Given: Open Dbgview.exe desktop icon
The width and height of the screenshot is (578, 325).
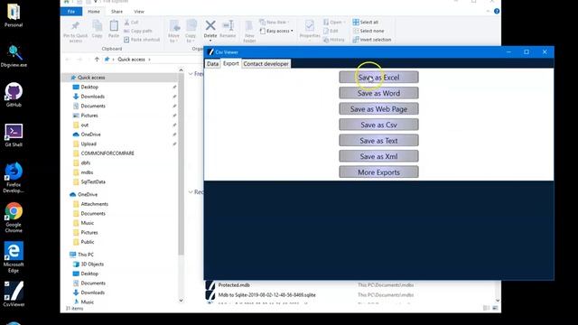Looking at the screenshot, I should [x=14, y=56].
